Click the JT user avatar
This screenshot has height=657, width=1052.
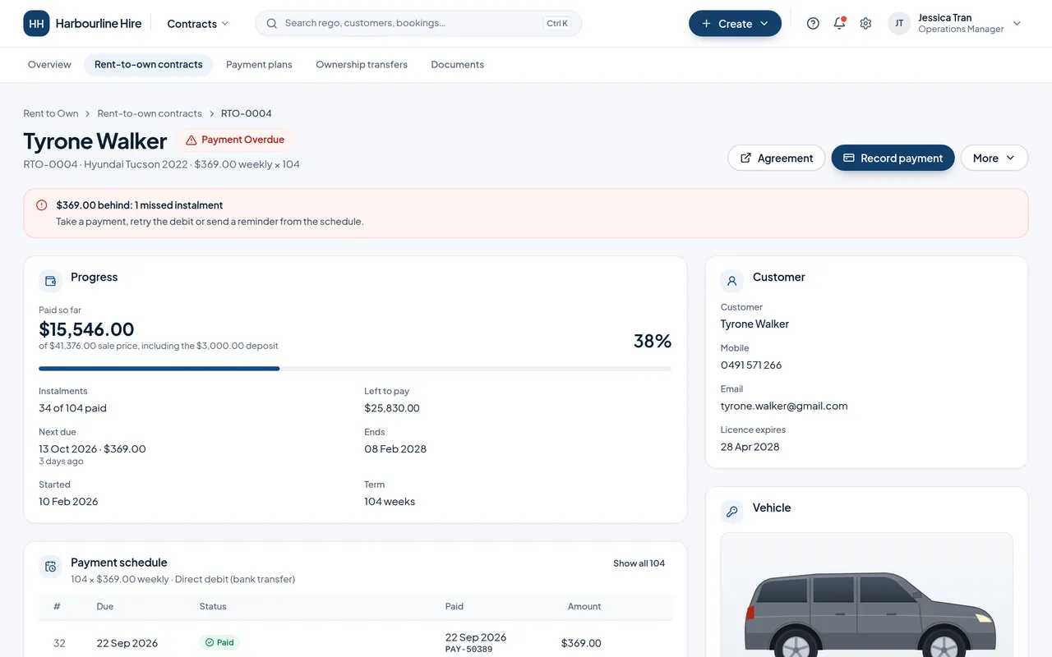(x=899, y=24)
